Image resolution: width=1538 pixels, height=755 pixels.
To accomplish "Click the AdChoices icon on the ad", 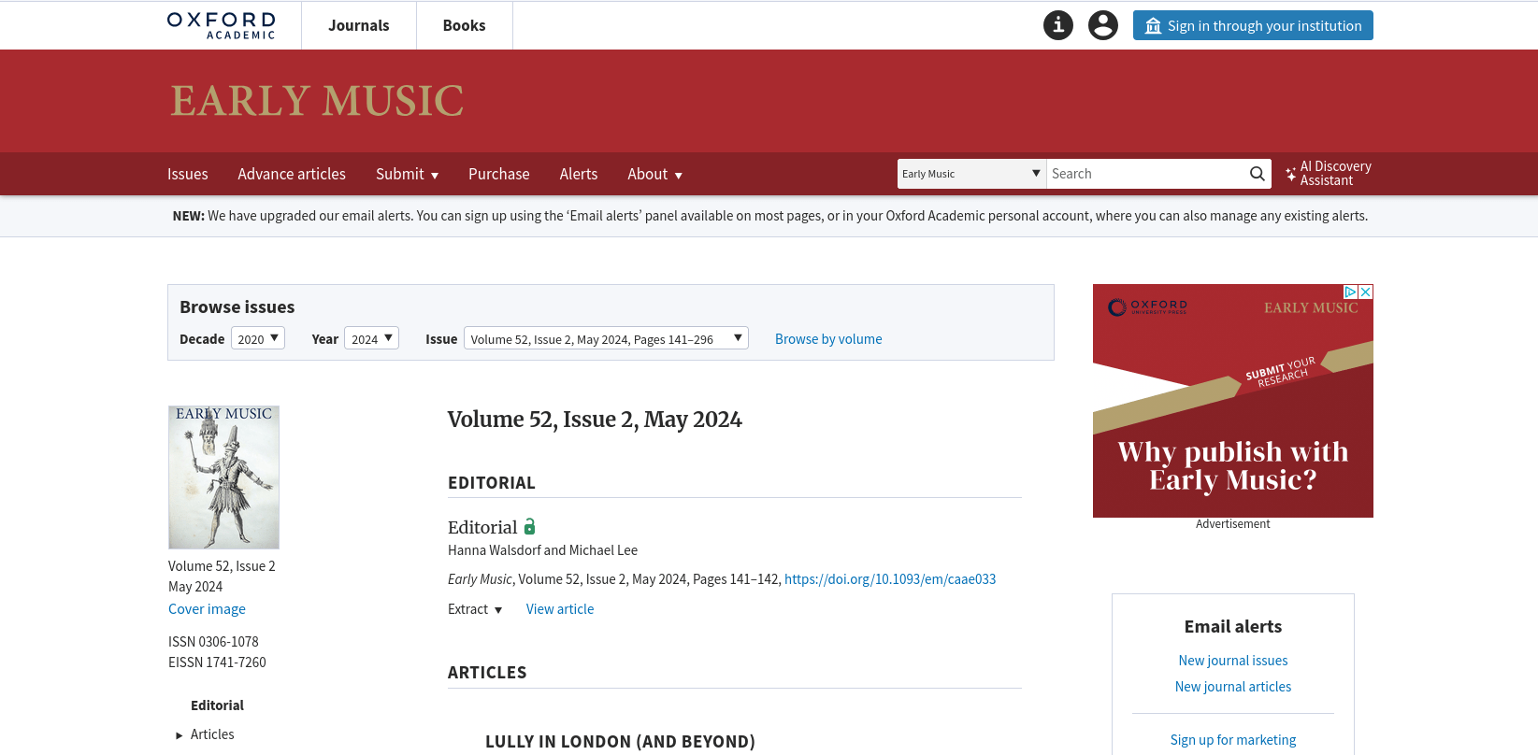I will [1351, 292].
